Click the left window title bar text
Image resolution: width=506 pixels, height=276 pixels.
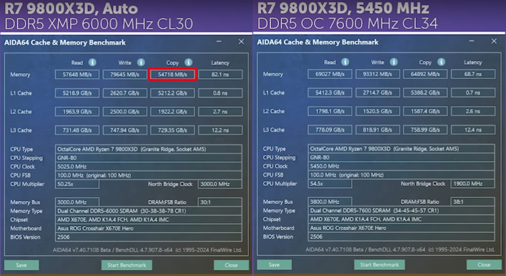[x=65, y=43]
